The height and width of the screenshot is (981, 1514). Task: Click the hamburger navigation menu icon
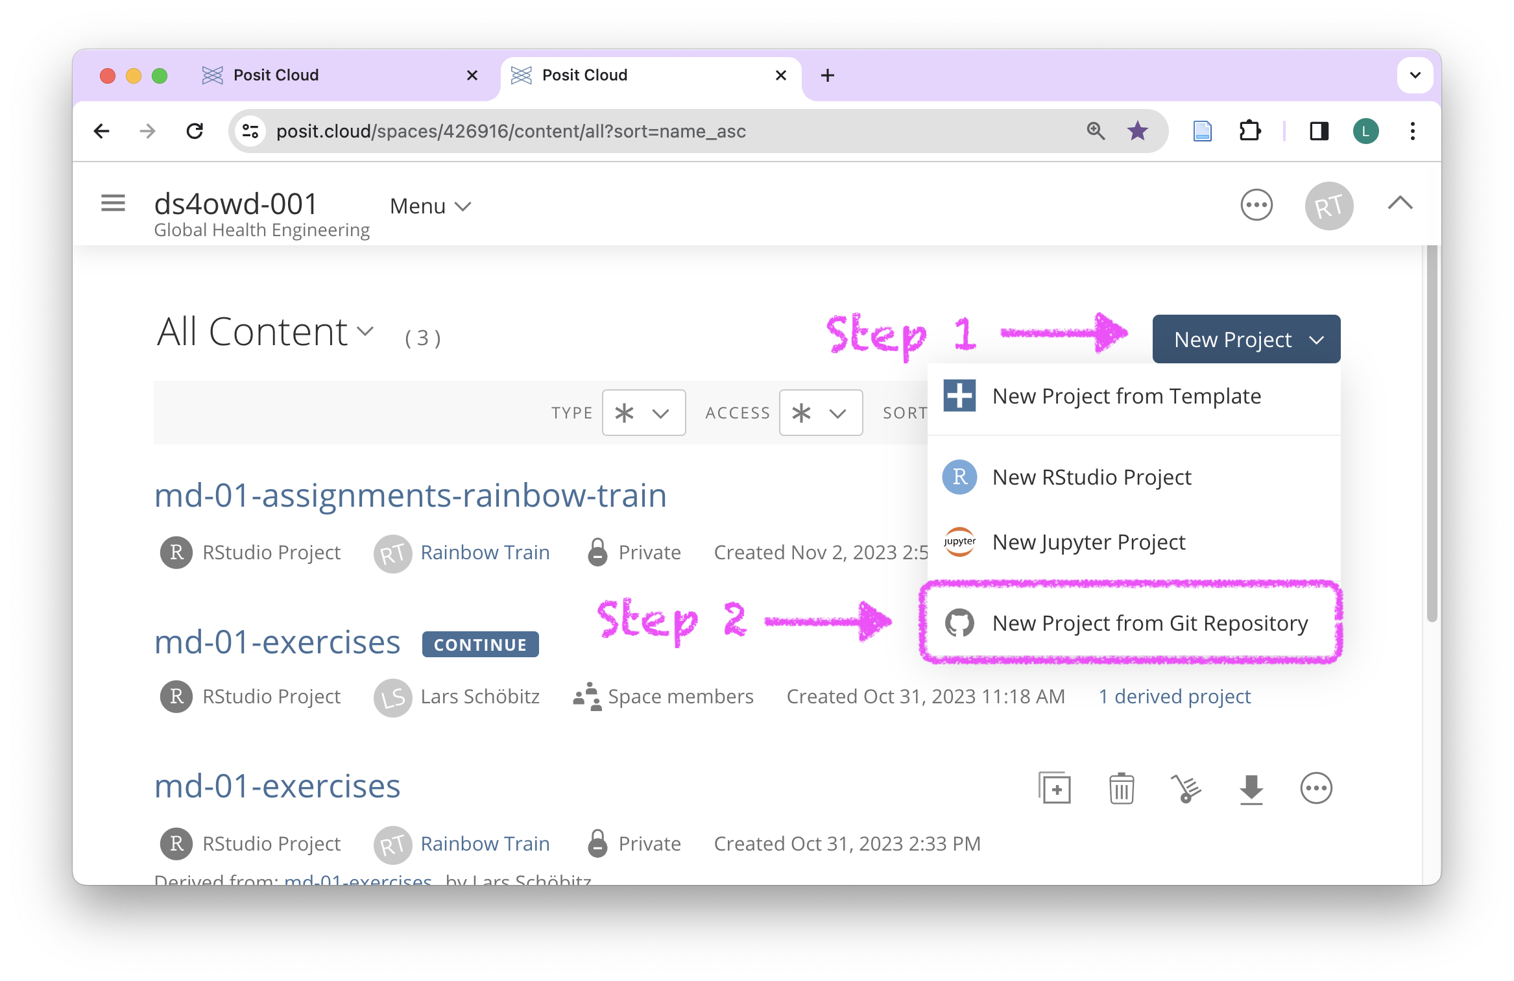pyautogui.click(x=113, y=204)
